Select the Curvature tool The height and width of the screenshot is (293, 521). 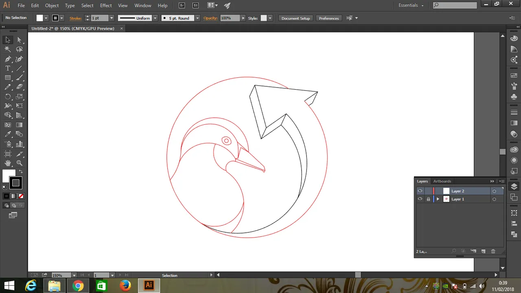point(19,59)
